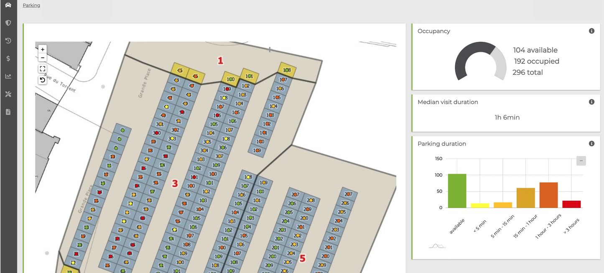
Task: Open the car parking section in sidebar
Action: point(8,5)
